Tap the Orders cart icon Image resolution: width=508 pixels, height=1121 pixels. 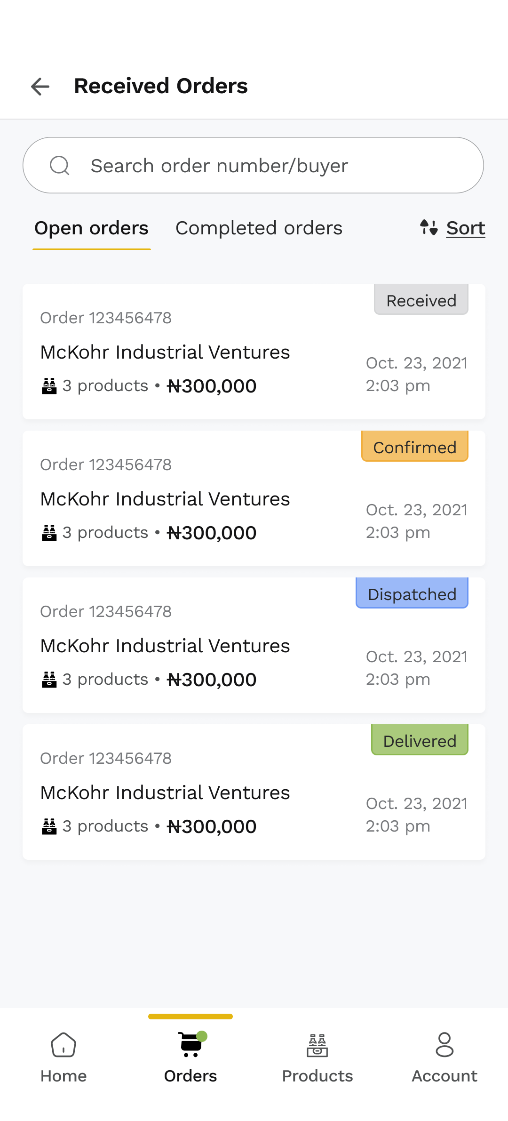tap(190, 1045)
